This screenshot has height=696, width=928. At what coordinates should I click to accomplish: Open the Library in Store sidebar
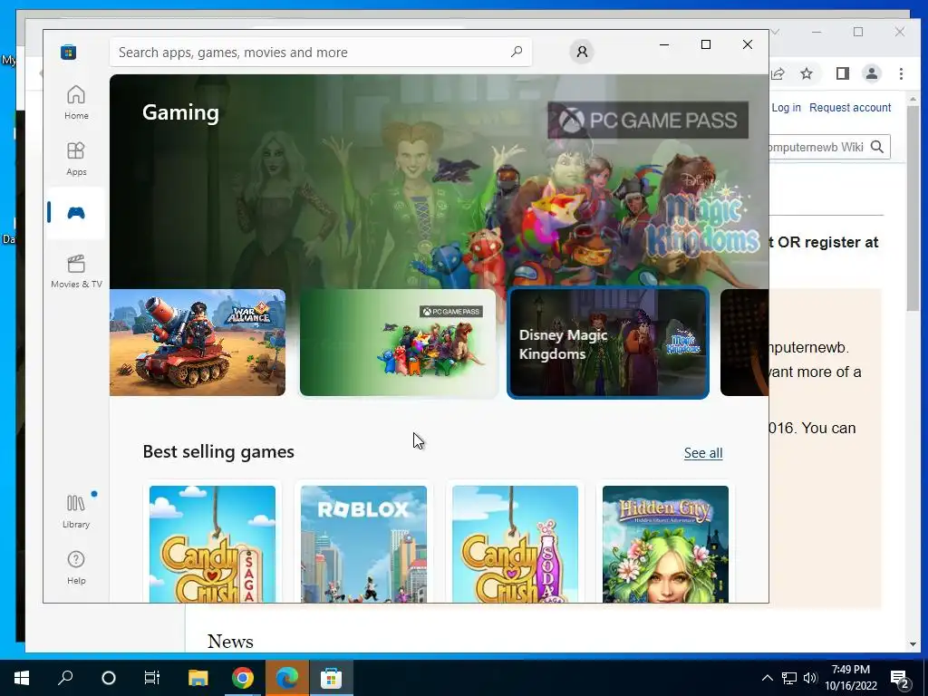pos(76,511)
